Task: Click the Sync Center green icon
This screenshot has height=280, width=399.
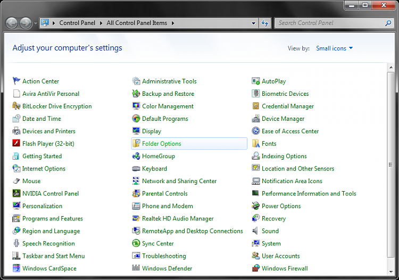Action: point(136,243)
